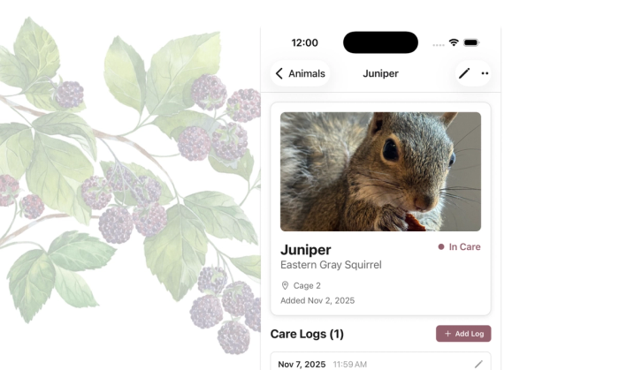Tap the Wi-Fi status icon
The width and height of the screenshot is (619, 370).
454,42
